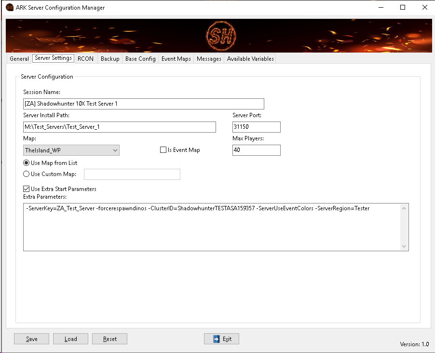Click the Reset button
Screen dimensions: 435x353
[x=109, y=339]
